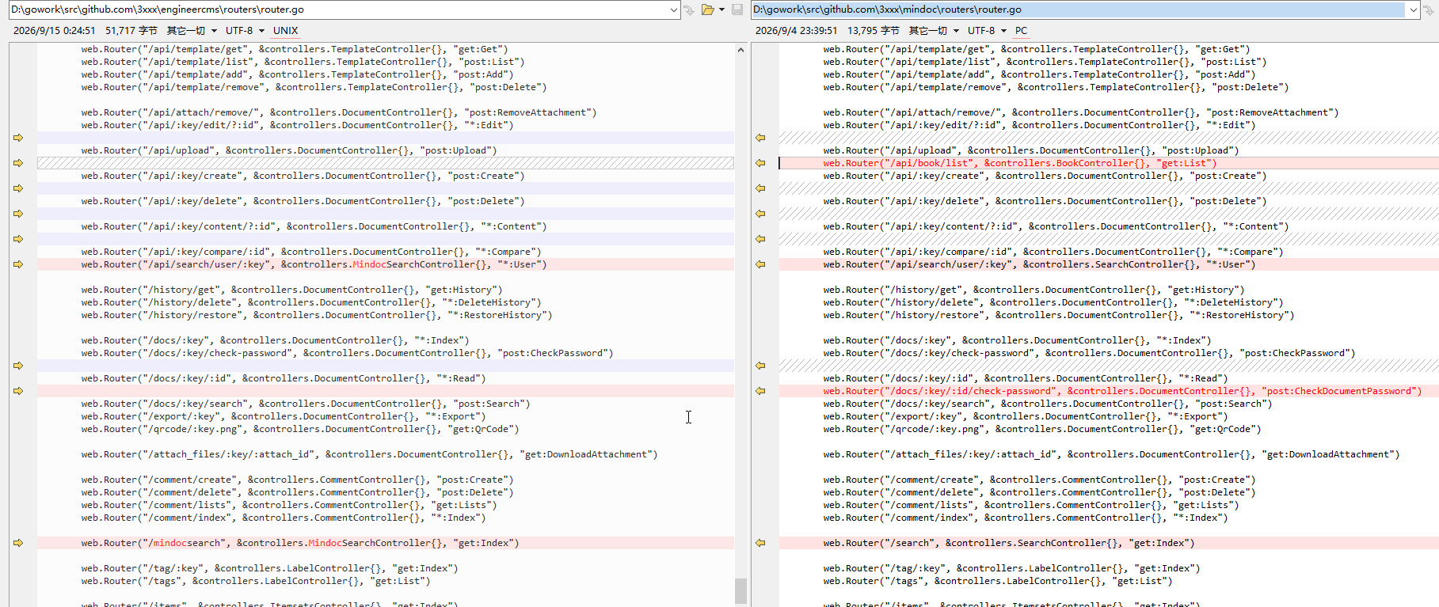This screenshot has height=607, width=1439.
Task: Click the '/attach_files/:key/:attach_id' line in left pane
Action: tap(369, 454)
